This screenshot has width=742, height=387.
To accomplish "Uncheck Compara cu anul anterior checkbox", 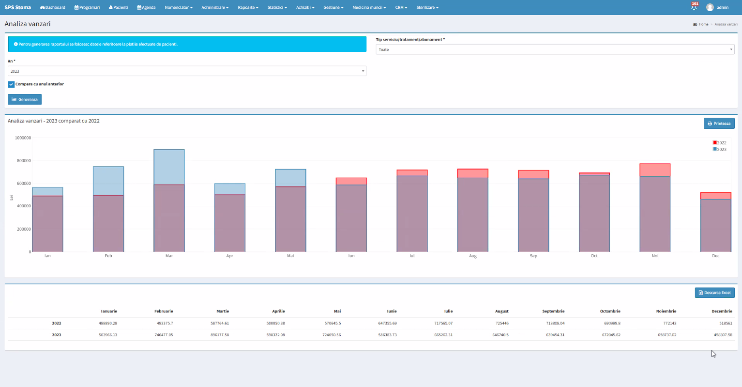I will click(x=11, y=84).
